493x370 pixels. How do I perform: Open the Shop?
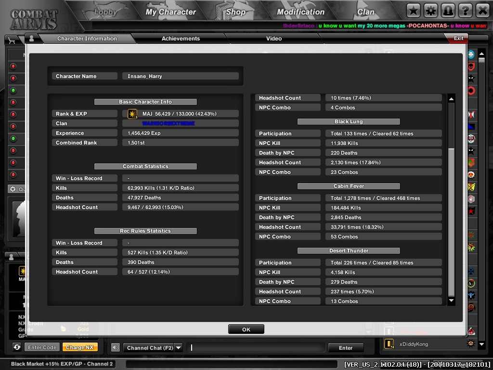point(236,12)
